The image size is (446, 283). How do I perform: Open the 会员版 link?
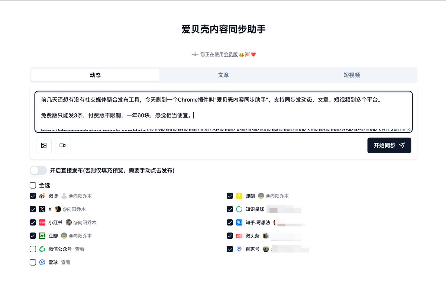(230, 55)
